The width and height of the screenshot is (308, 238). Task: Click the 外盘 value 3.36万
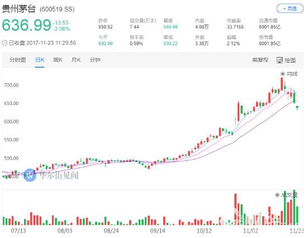click(202, 44)
